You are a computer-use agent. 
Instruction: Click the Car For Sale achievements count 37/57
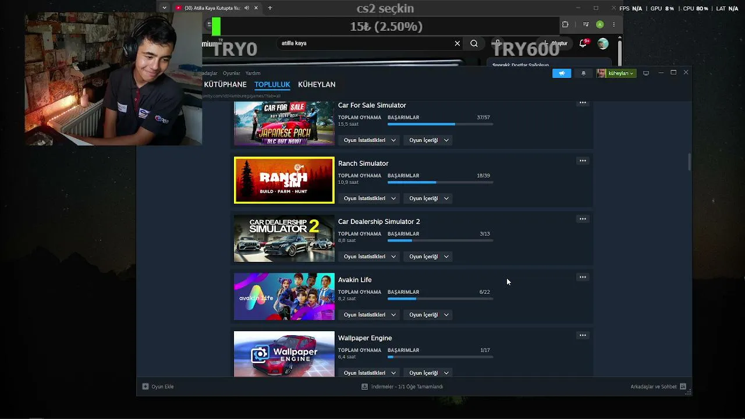pyautogui.click(x=483, y=118)
